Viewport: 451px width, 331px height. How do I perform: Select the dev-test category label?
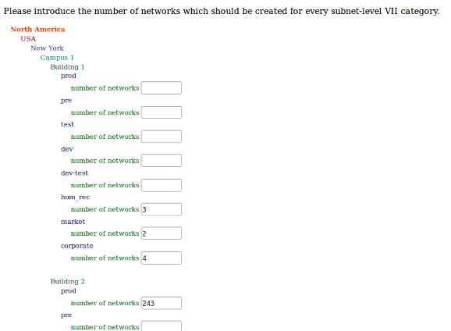(x=74, y=173)
